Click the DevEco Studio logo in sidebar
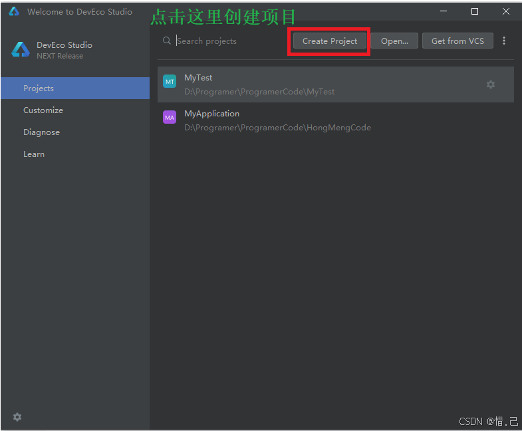The image size is (522, 431). pyautogui.click(x=21, y=50)
